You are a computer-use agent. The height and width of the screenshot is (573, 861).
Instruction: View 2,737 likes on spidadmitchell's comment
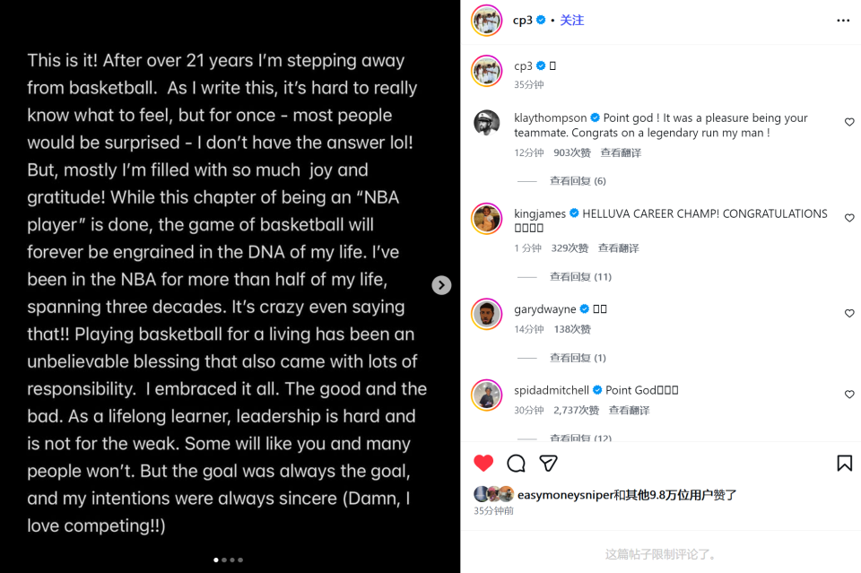click(x=576, y=411)
